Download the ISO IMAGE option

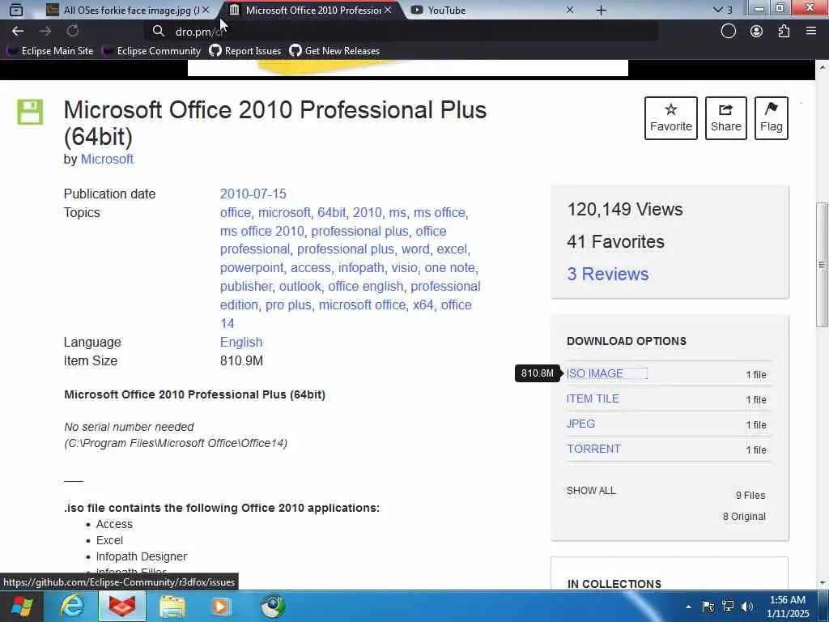pos(595,373)
